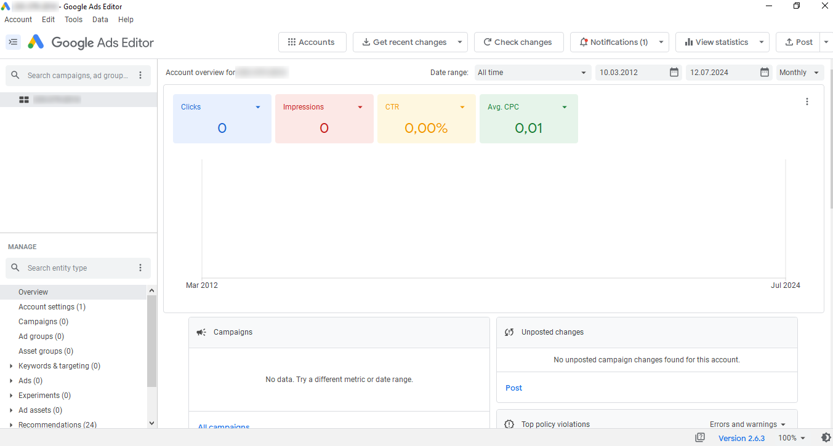Open Notifications (1) panel
This screenshot has height=446, width=833.
[x=613, y=42]
